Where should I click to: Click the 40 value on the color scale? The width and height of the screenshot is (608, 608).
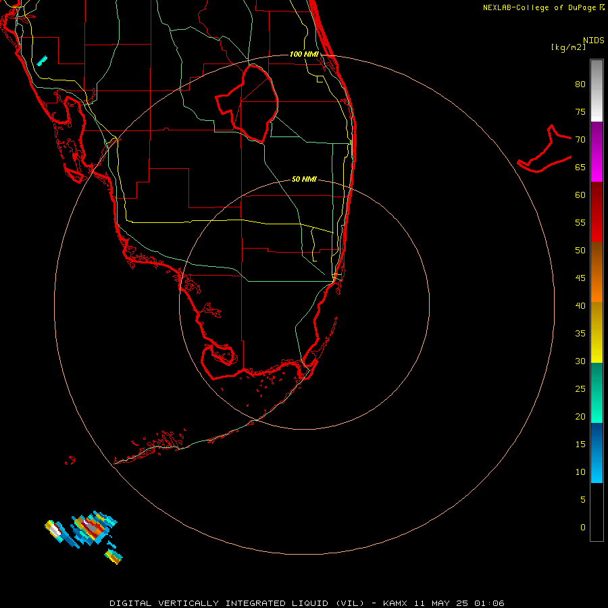coord(580,305)
